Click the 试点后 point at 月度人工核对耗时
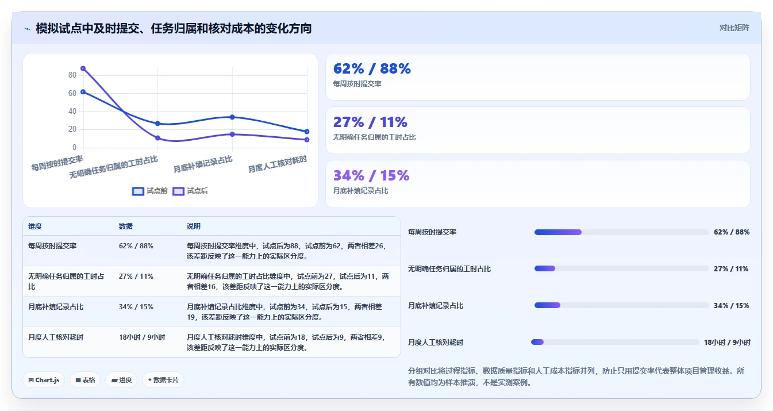 [x=307, y=140]
